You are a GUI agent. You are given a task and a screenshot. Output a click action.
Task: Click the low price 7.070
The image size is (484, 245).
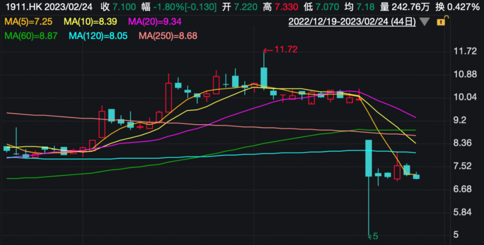[x=327, y=7]
